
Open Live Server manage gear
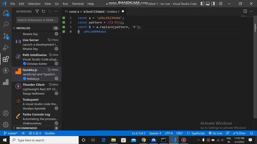(56, 49)
